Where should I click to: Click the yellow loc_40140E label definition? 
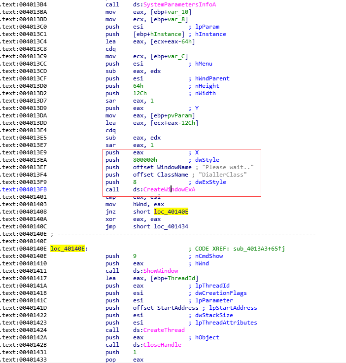[x=68, y=249]
